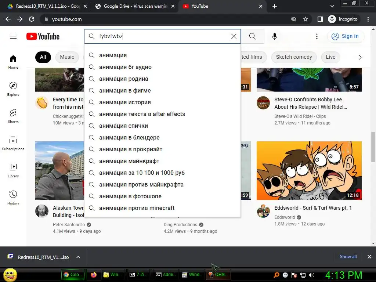376x282 pixels.
Task: Open the YouTube hamburger guide menu
Action: click(13, 36)
